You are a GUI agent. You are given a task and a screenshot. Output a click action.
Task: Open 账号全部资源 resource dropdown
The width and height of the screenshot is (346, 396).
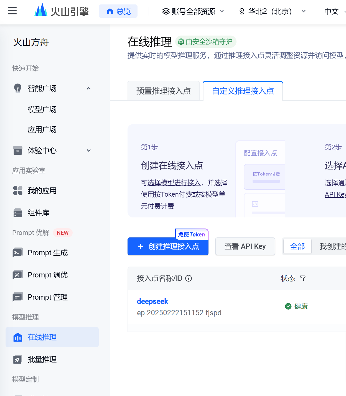tap(193, 11)
